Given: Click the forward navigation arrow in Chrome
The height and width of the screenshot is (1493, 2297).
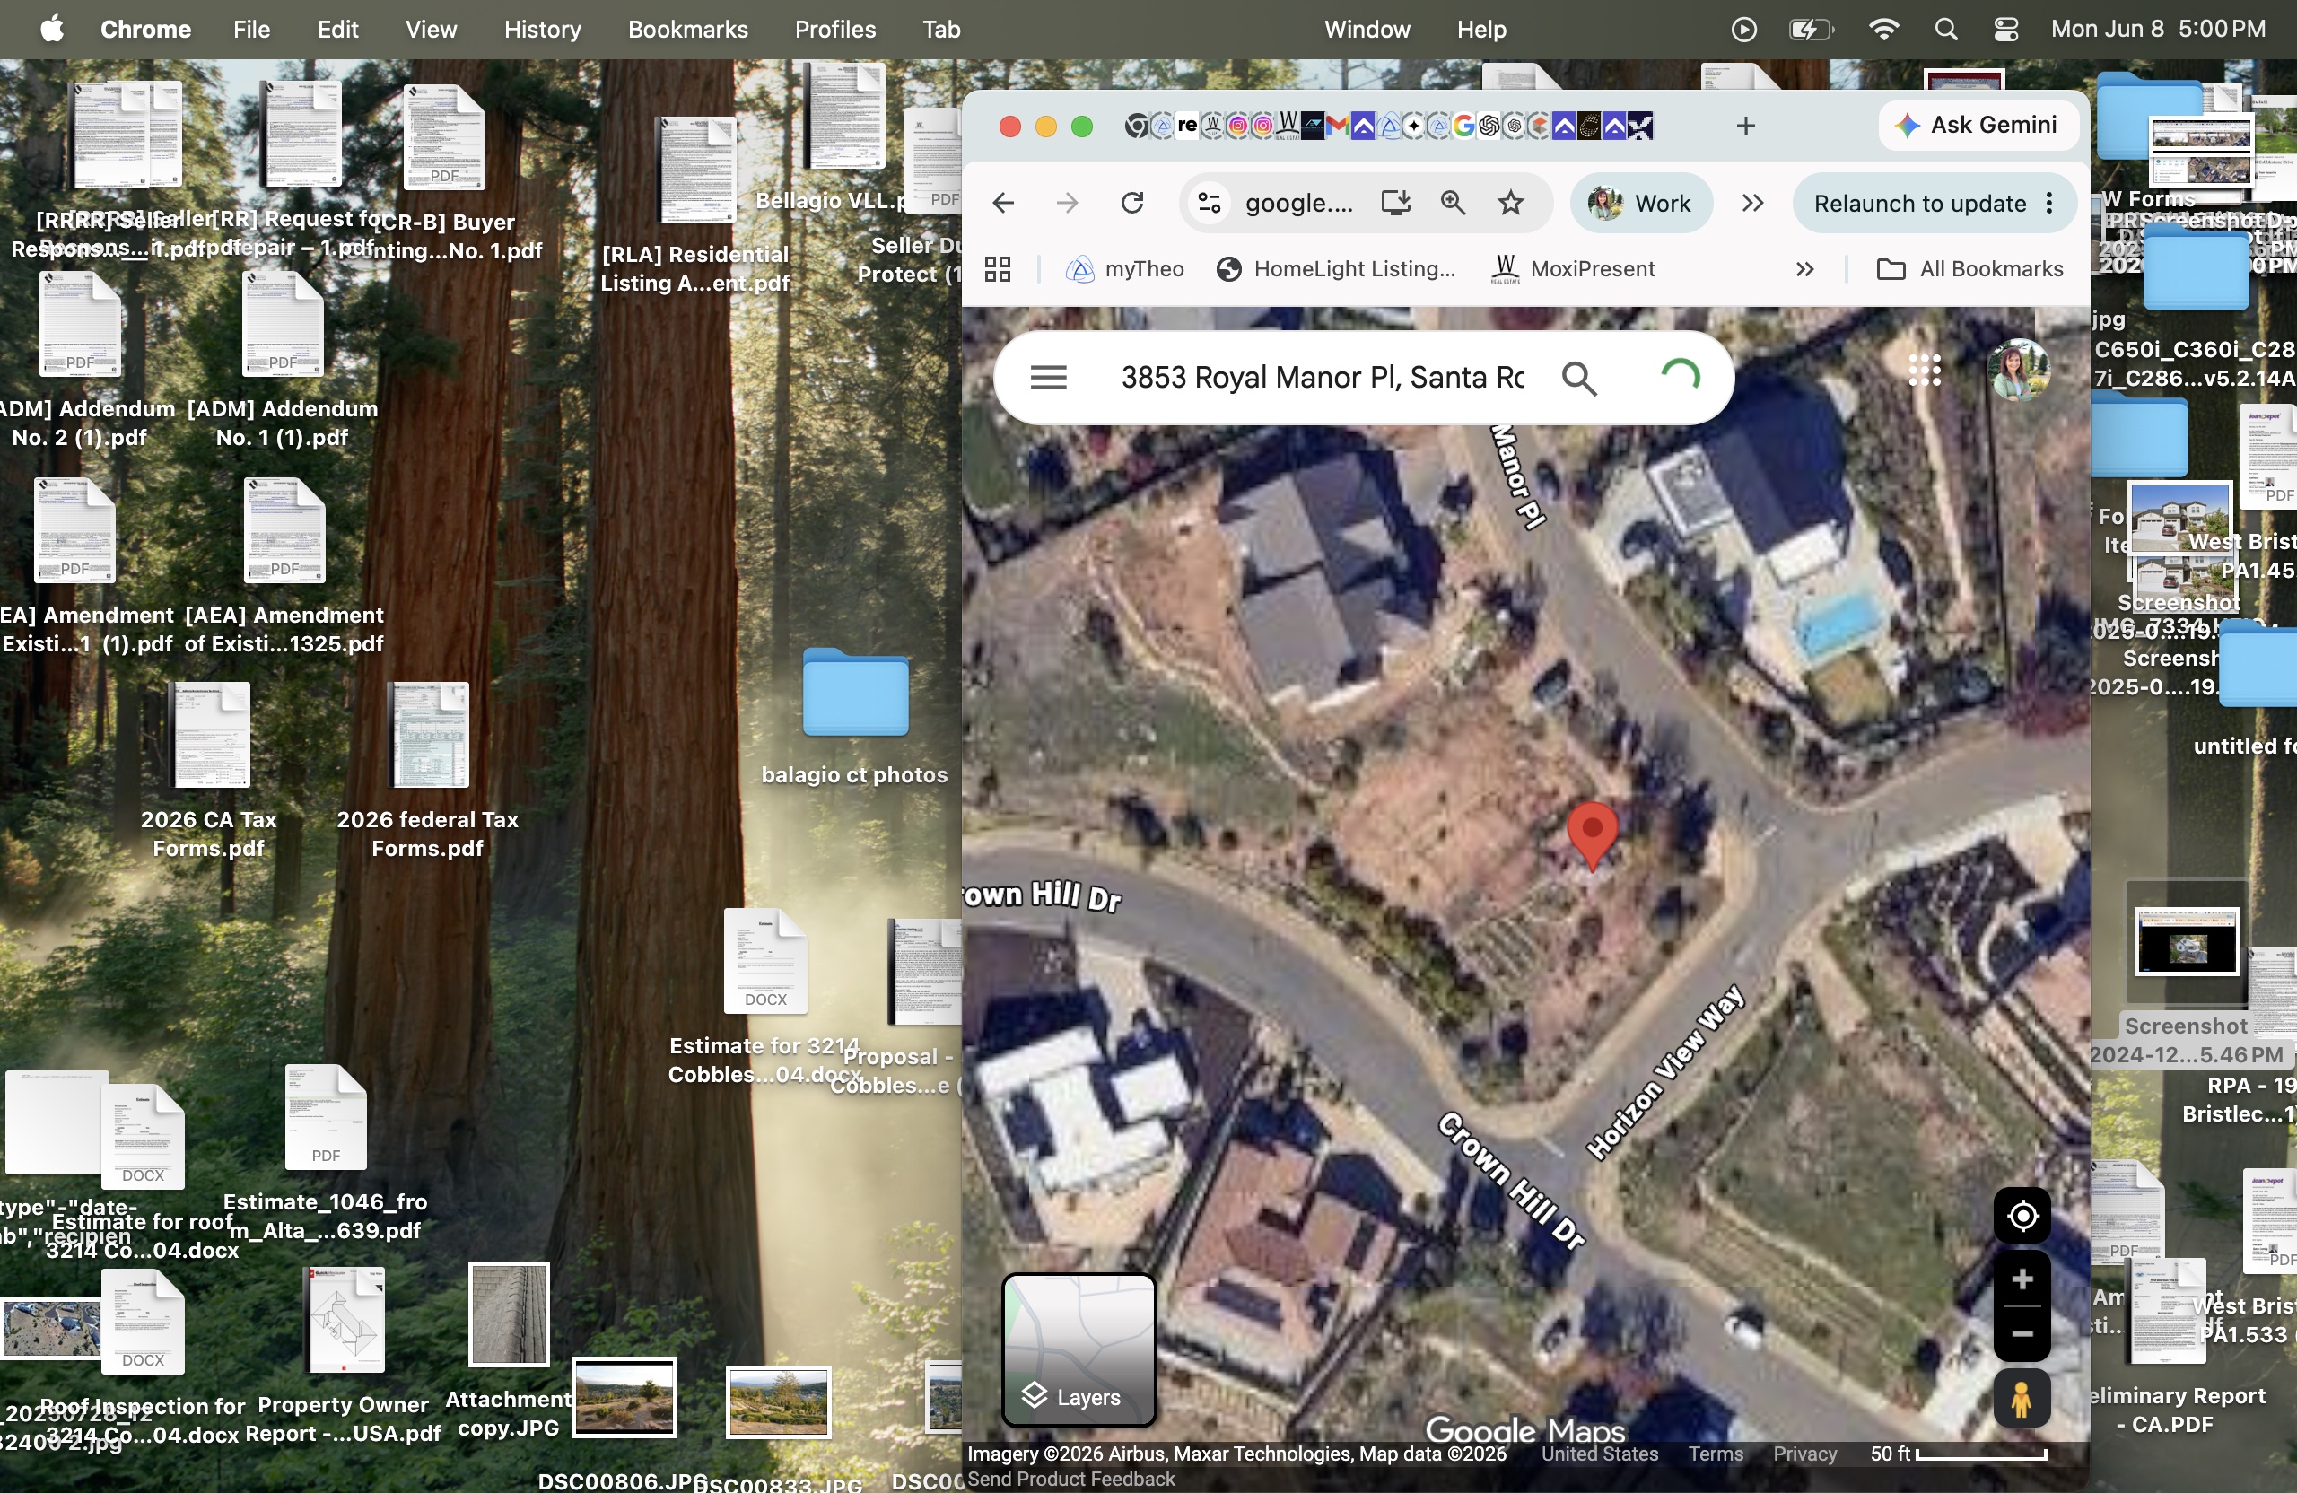Looking at the screenshot, I should (x=1067, y=203).
